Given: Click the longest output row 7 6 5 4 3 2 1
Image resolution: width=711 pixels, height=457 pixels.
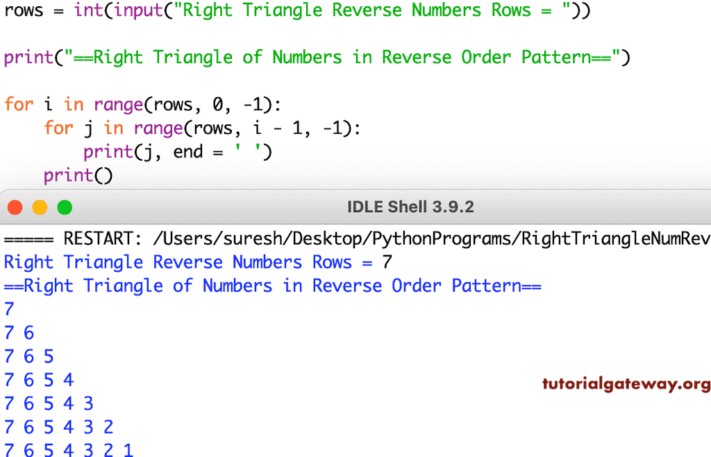Looking at the screenshot, I should pos(67,450).
